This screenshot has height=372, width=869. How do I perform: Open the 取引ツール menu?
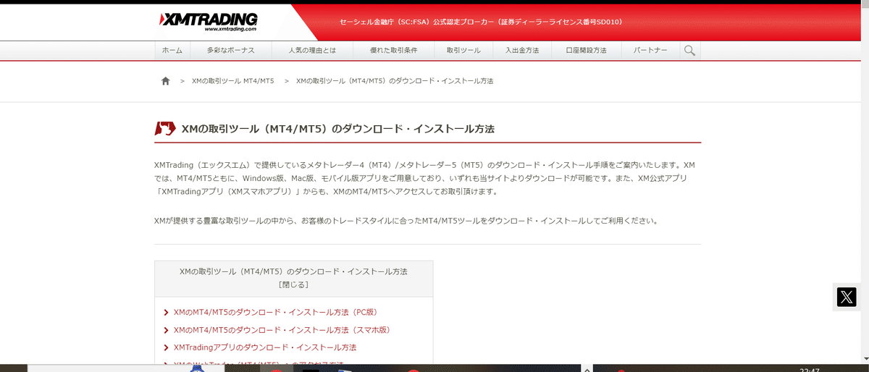pos(463,51)
